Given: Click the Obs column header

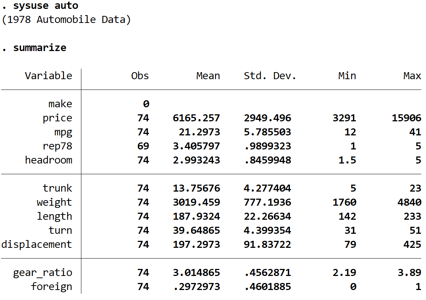Looking at the screenshot, I should click(140, 75).
